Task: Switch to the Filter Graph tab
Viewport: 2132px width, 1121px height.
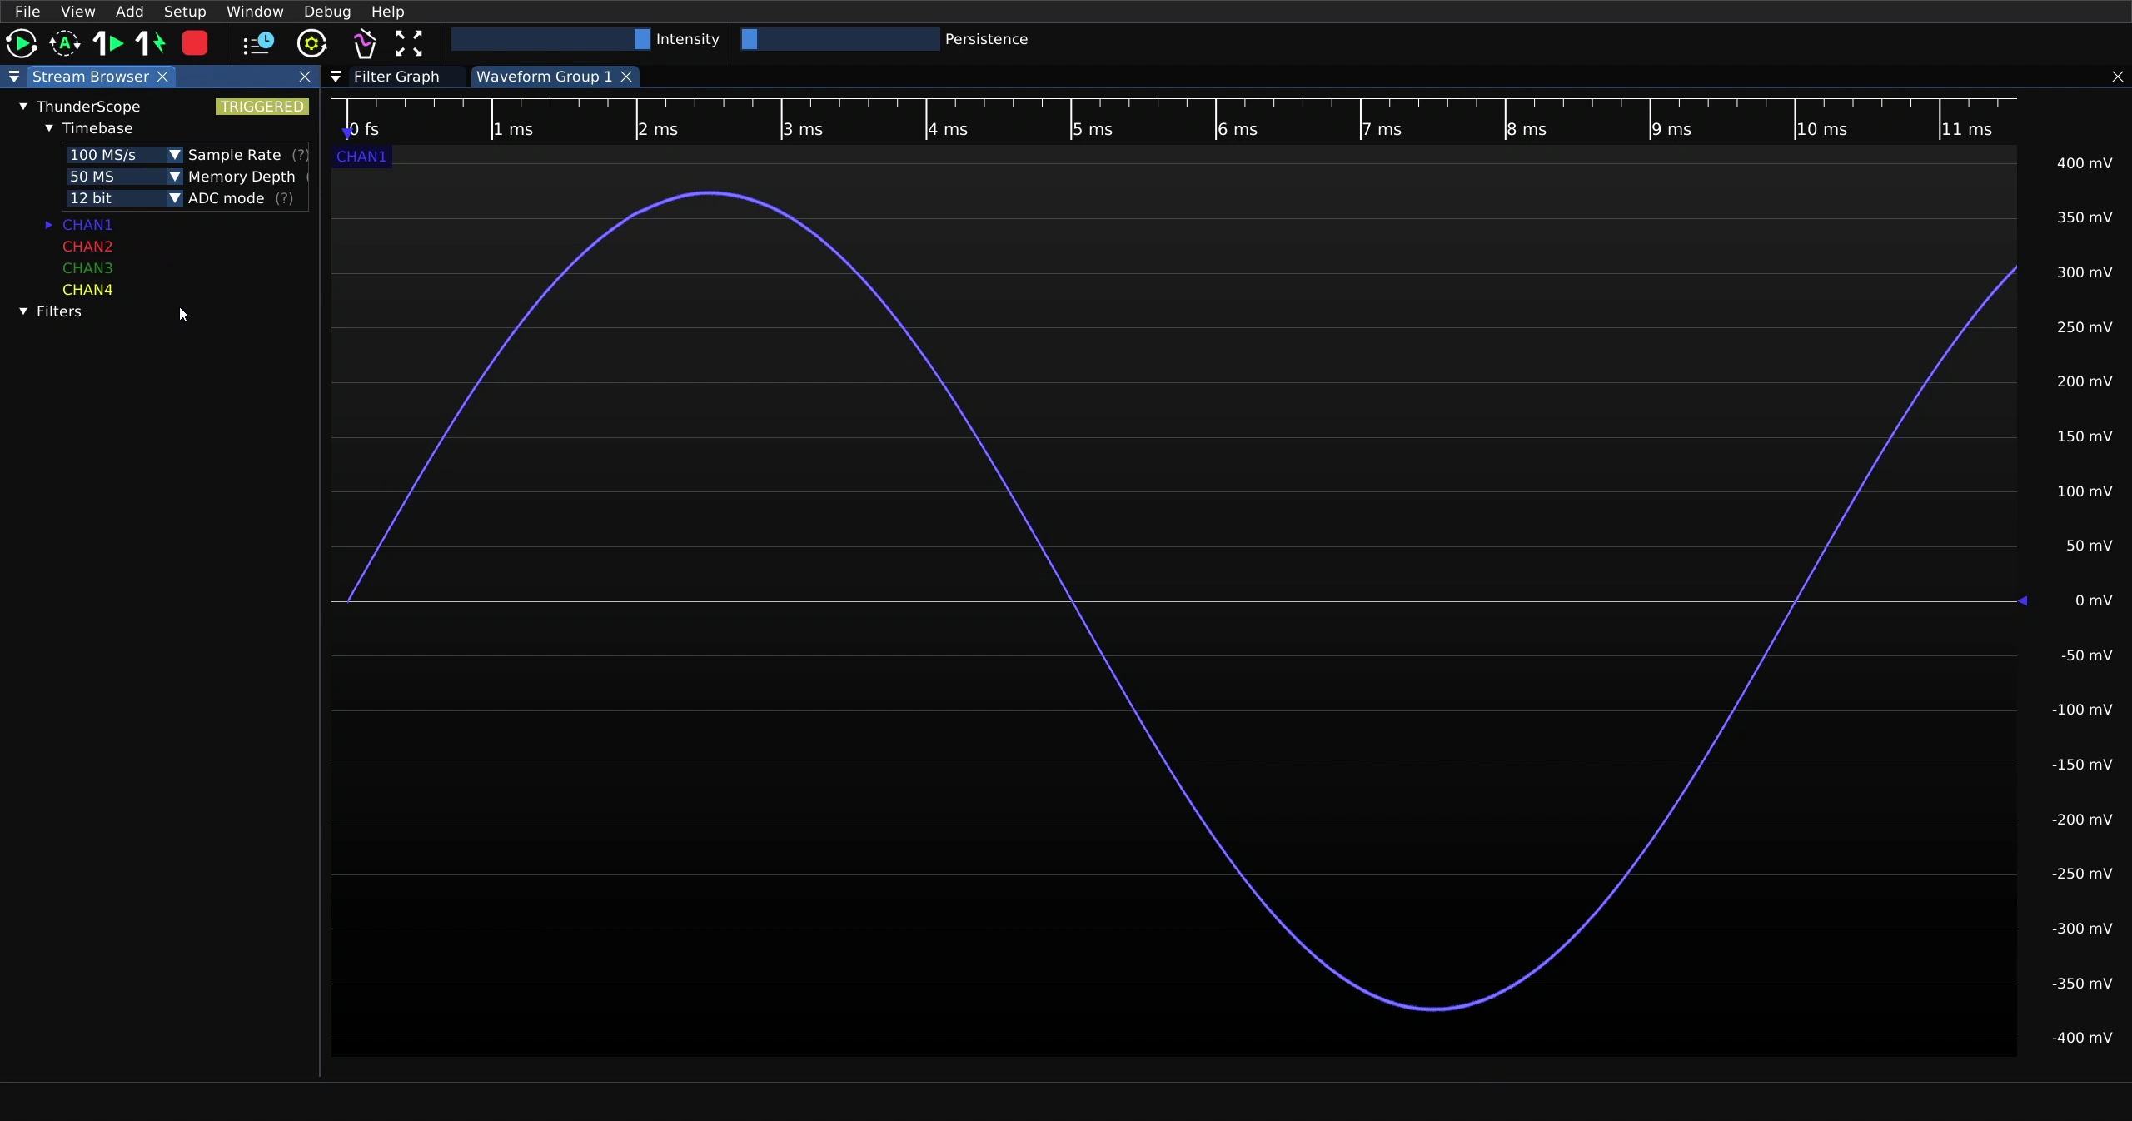Action: (396, 77)
